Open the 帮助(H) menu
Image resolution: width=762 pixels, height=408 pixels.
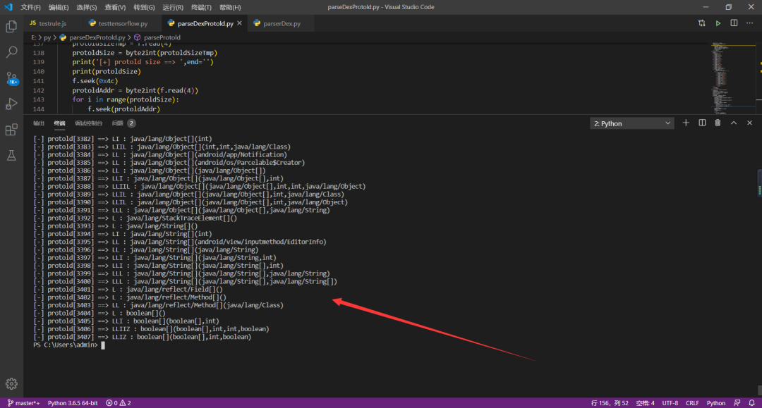[x=230, y=7]
